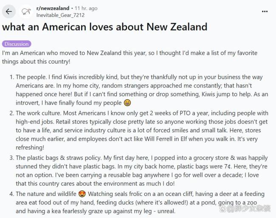
Task: Go back using the left arrow button
Action: coord(9,11)
